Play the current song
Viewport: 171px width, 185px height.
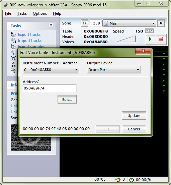pos(150,39)
